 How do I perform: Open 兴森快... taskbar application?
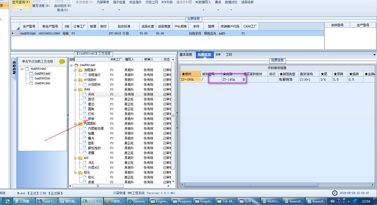pyautogui.click(x=115, y=201)
